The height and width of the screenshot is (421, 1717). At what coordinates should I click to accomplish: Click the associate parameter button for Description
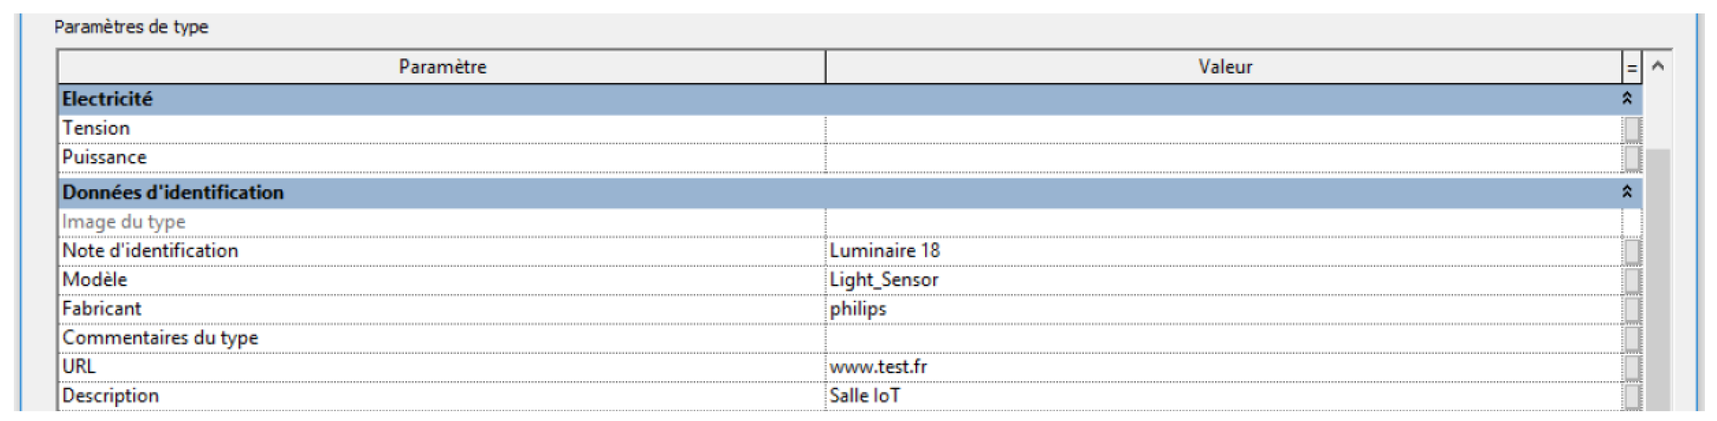1631,395
